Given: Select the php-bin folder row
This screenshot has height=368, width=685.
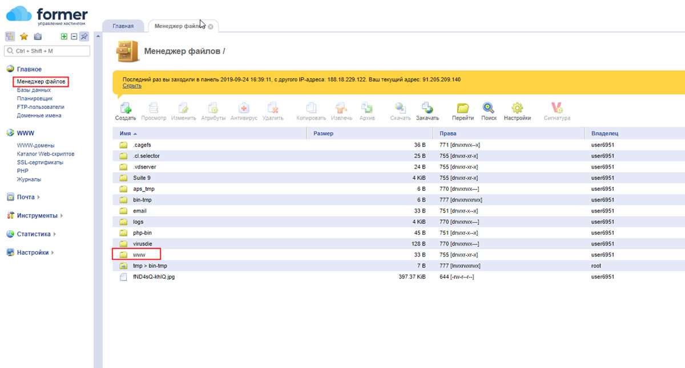Looking at the screenshot, I should tap(399, 233).
